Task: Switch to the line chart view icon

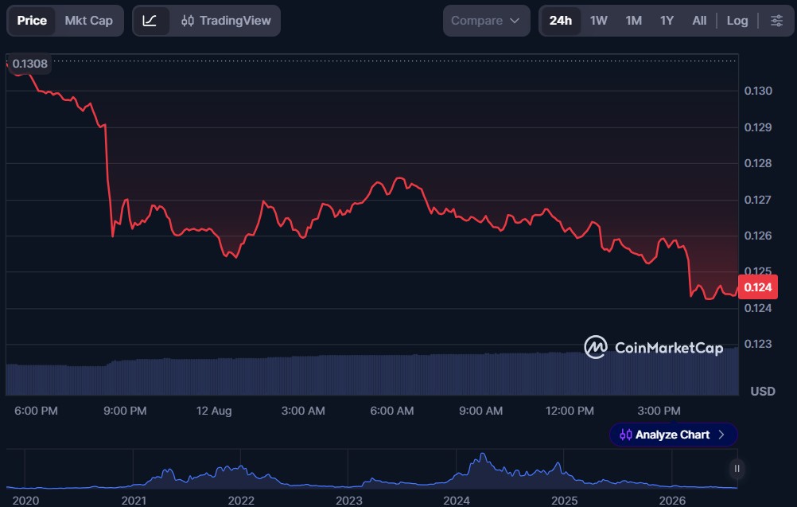Action: 150,21
